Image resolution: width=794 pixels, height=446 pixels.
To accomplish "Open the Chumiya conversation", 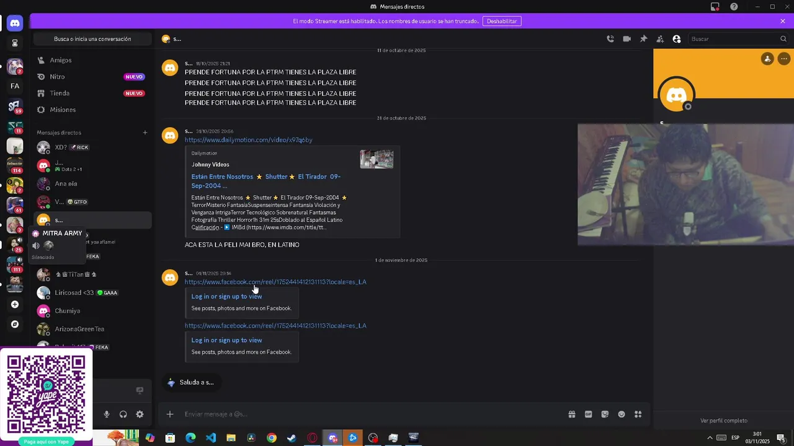I will (x=92, y=311).
